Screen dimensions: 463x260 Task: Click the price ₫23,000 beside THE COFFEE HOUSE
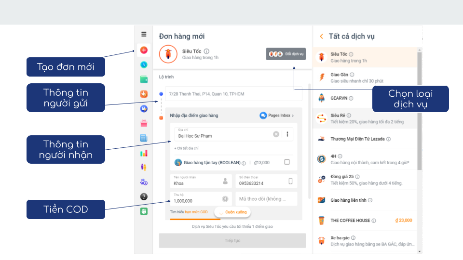[x=404, y=220]
